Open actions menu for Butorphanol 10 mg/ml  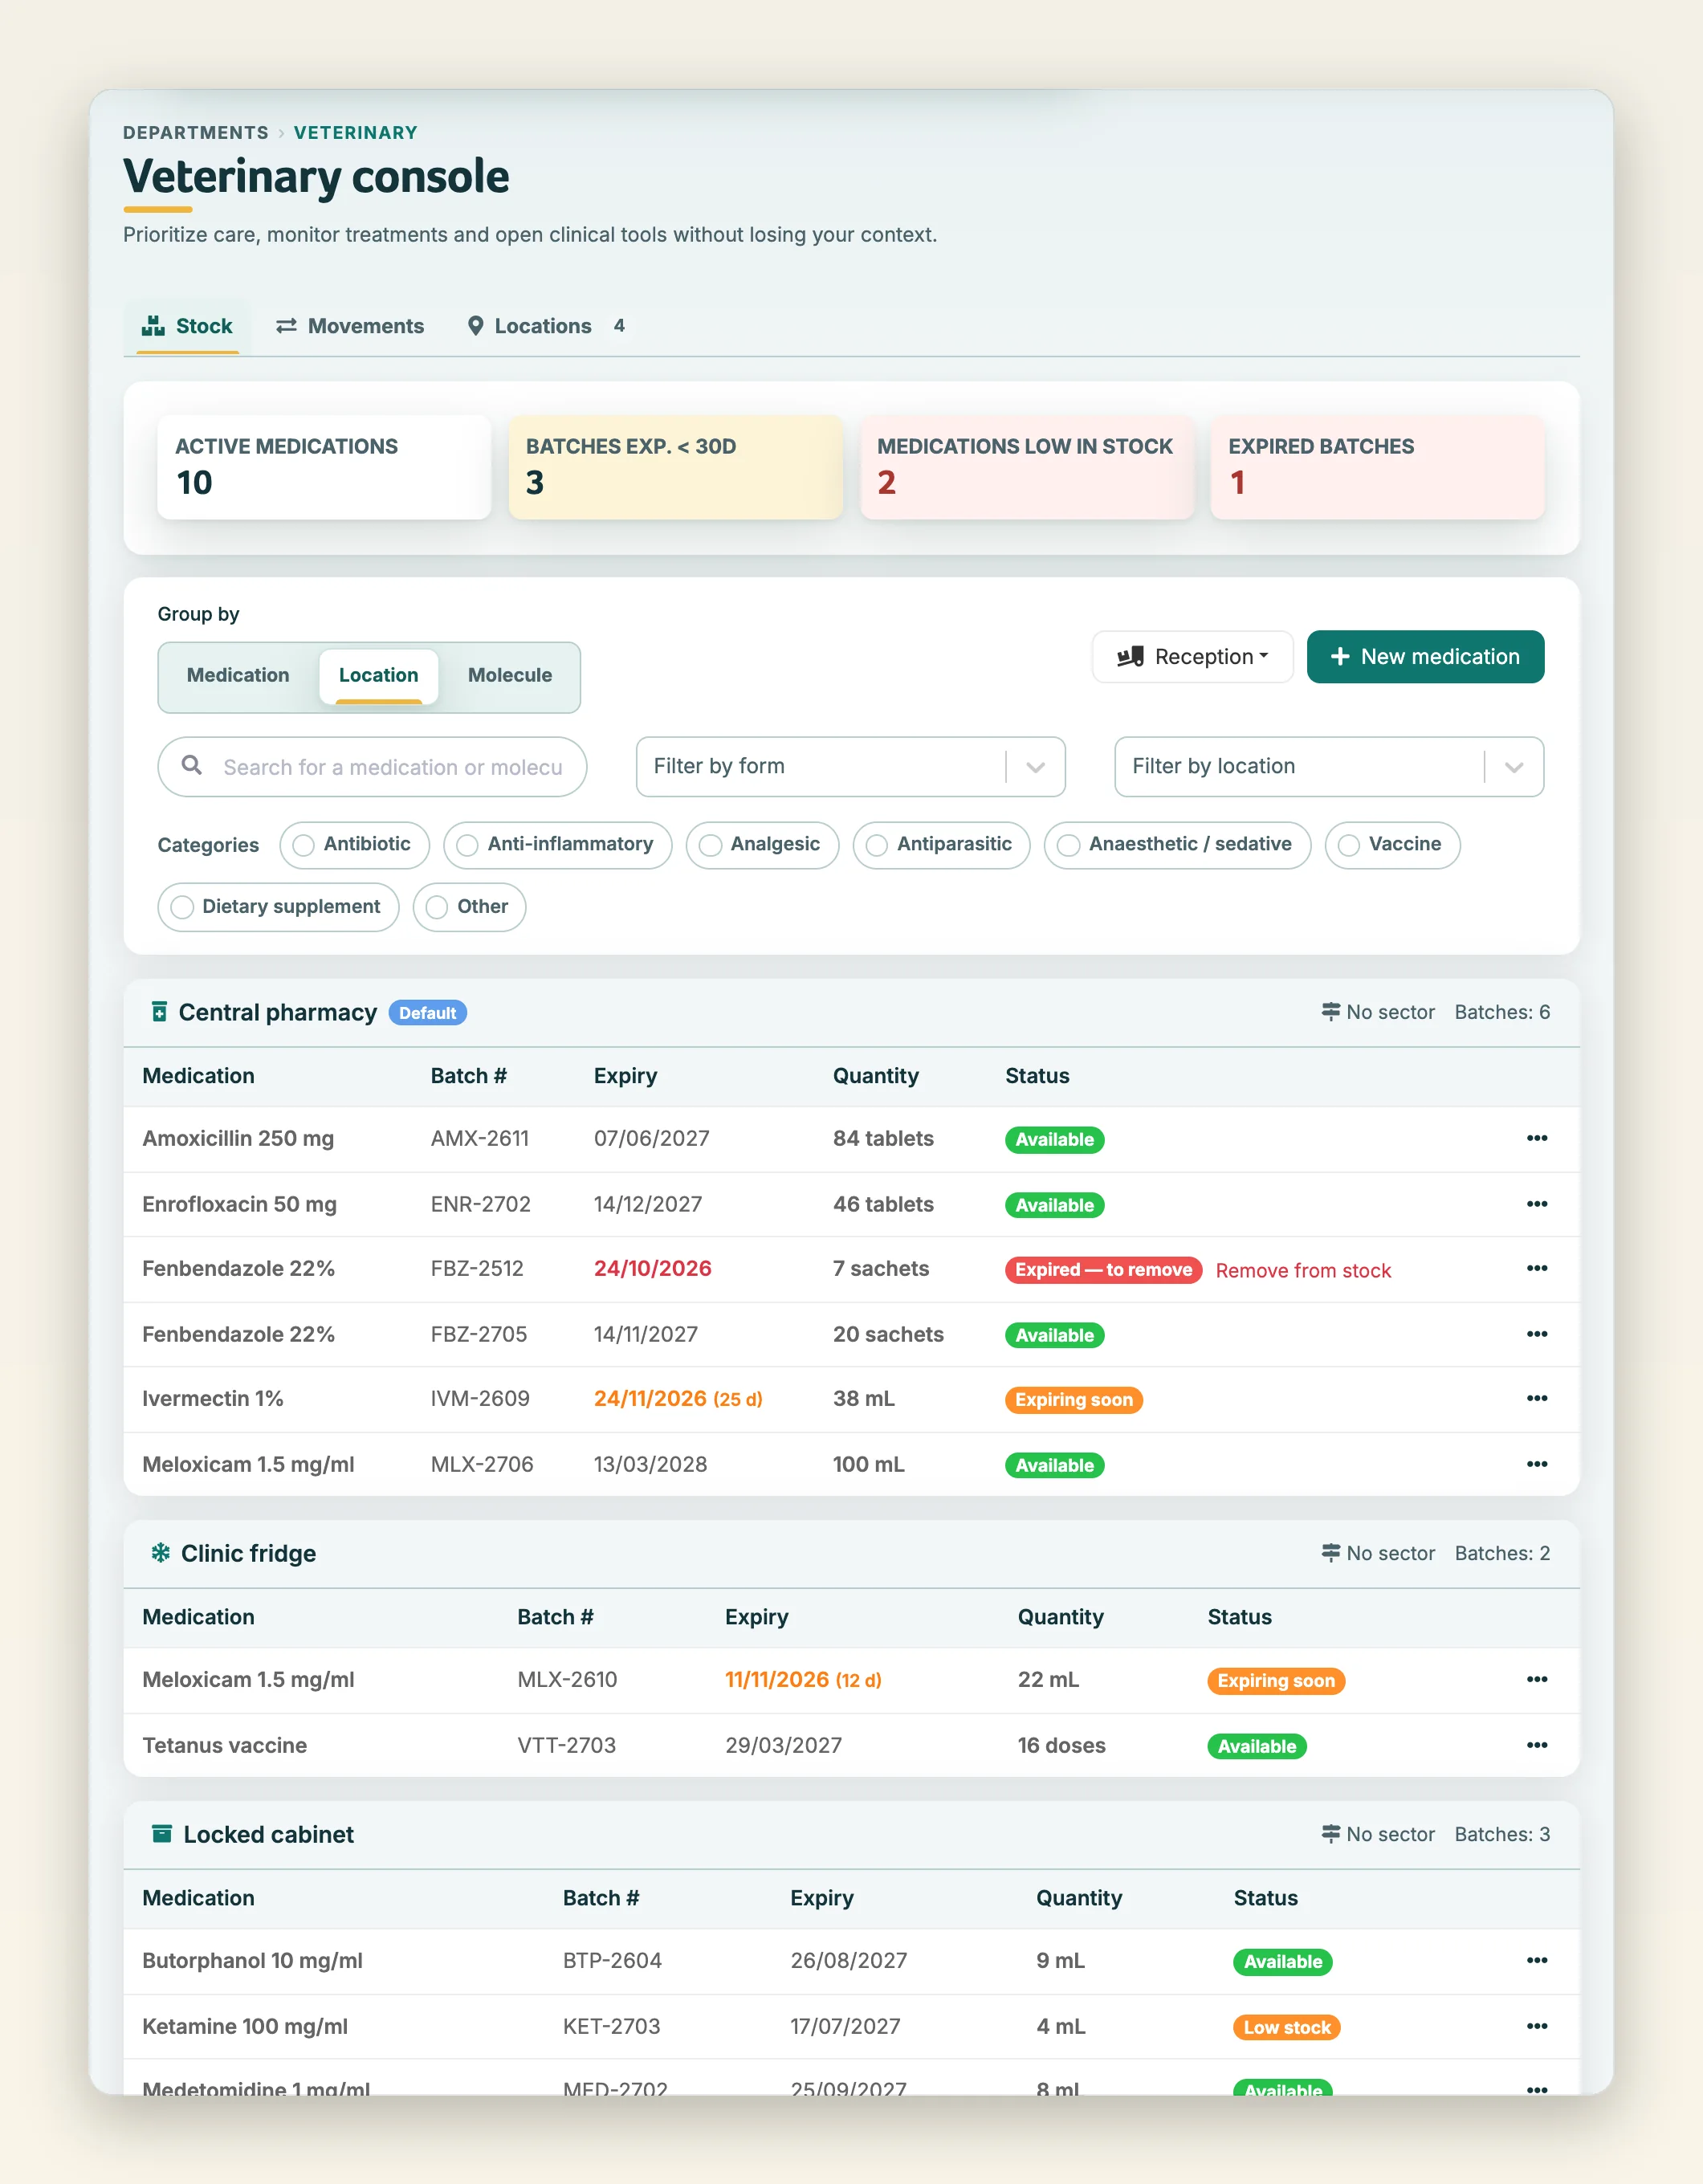tap(1536, 1960)
